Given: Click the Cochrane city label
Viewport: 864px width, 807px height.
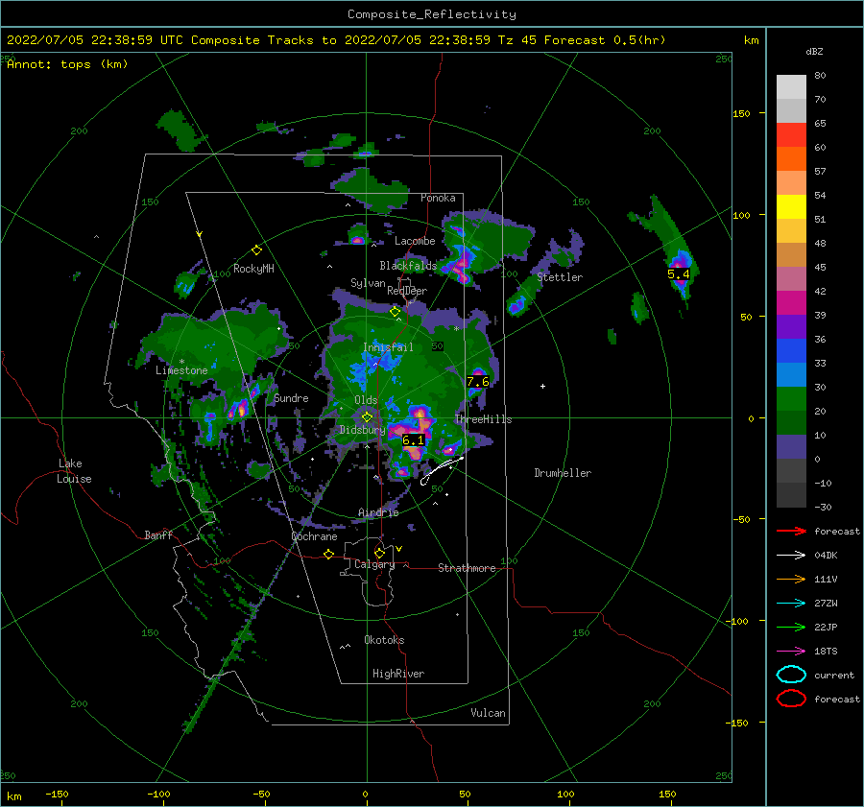Looking at the screenshot, I should point(314,536).
